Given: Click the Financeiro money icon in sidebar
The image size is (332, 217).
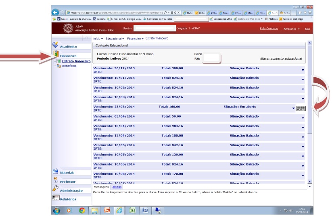Looking at the screenshot, I should [x=56, y=54].
